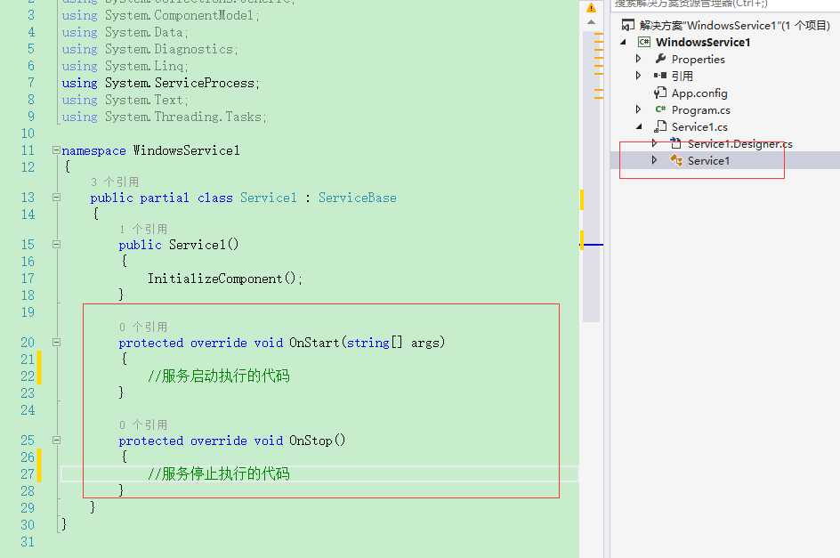This screenshot has height=558, width=840.
Task: Expand the Program.cs tree node
Action: point(638,109)
